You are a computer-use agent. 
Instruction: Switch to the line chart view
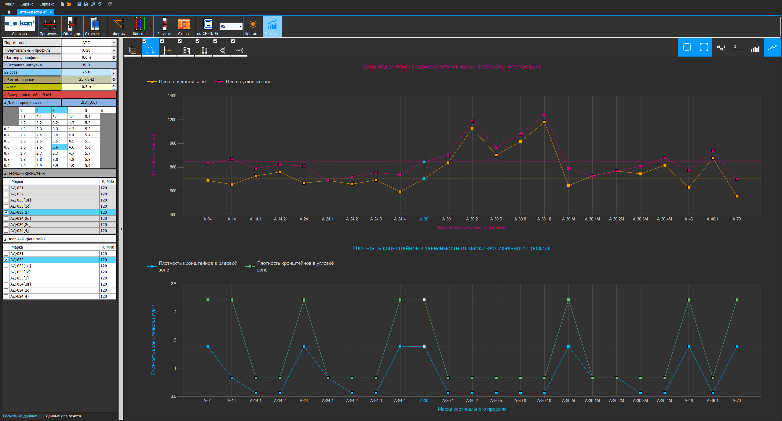pyautogui.click(x=772, y=47)
